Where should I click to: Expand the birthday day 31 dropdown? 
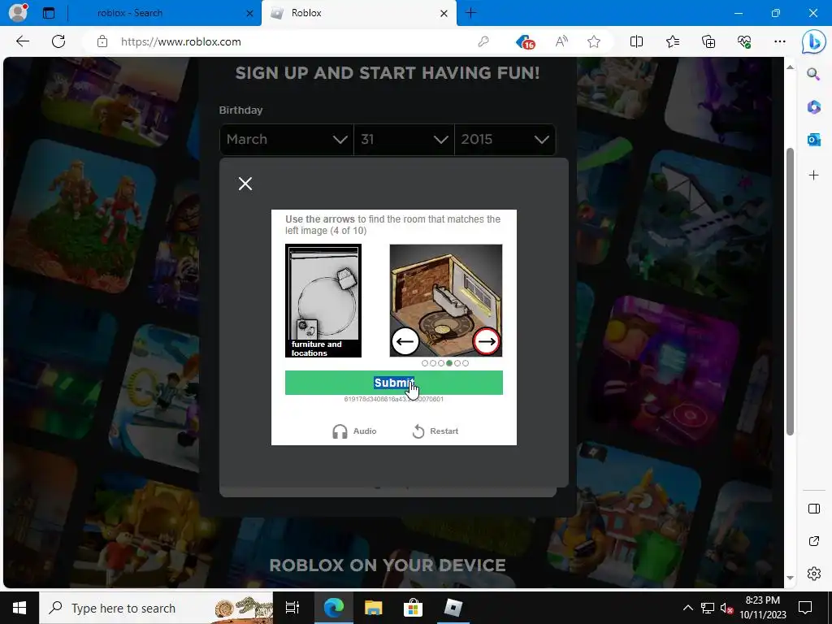404,140
